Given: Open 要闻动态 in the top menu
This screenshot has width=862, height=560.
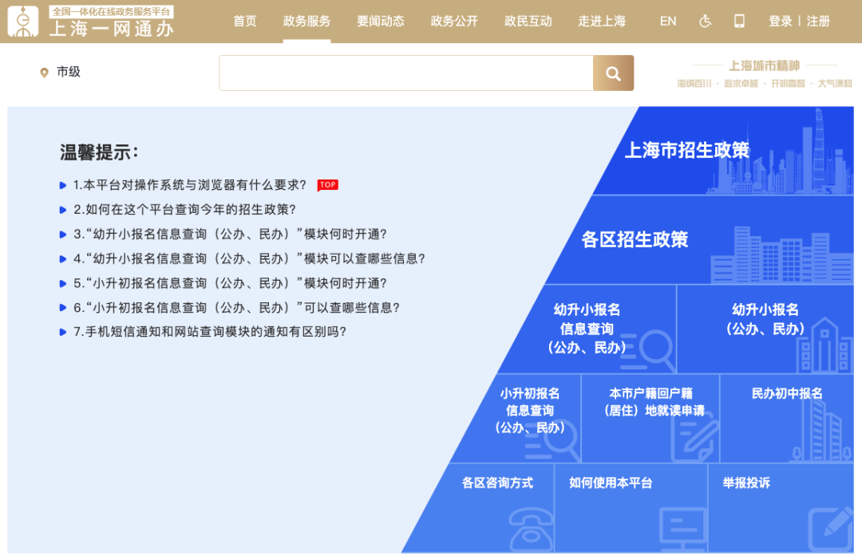Looking at the screenshot, I should click(381, 22).
